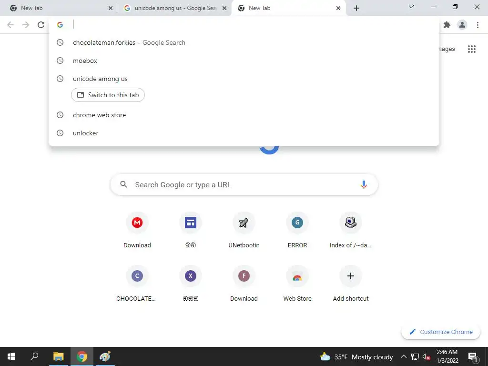Select the moebox suggestion
488x366 pixels.
point(244,61)
